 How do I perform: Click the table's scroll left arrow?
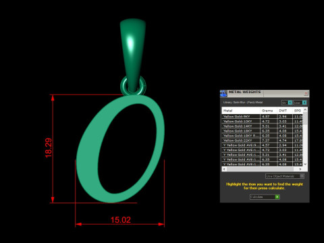tap(224, 169)
